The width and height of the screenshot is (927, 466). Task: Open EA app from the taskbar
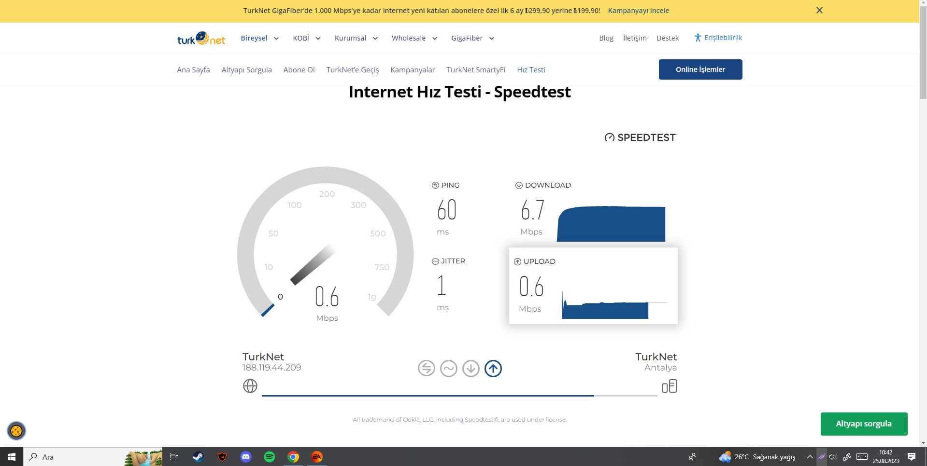point(317,457)
